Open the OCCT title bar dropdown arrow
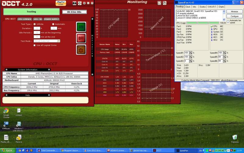 (x=84, y=3)
